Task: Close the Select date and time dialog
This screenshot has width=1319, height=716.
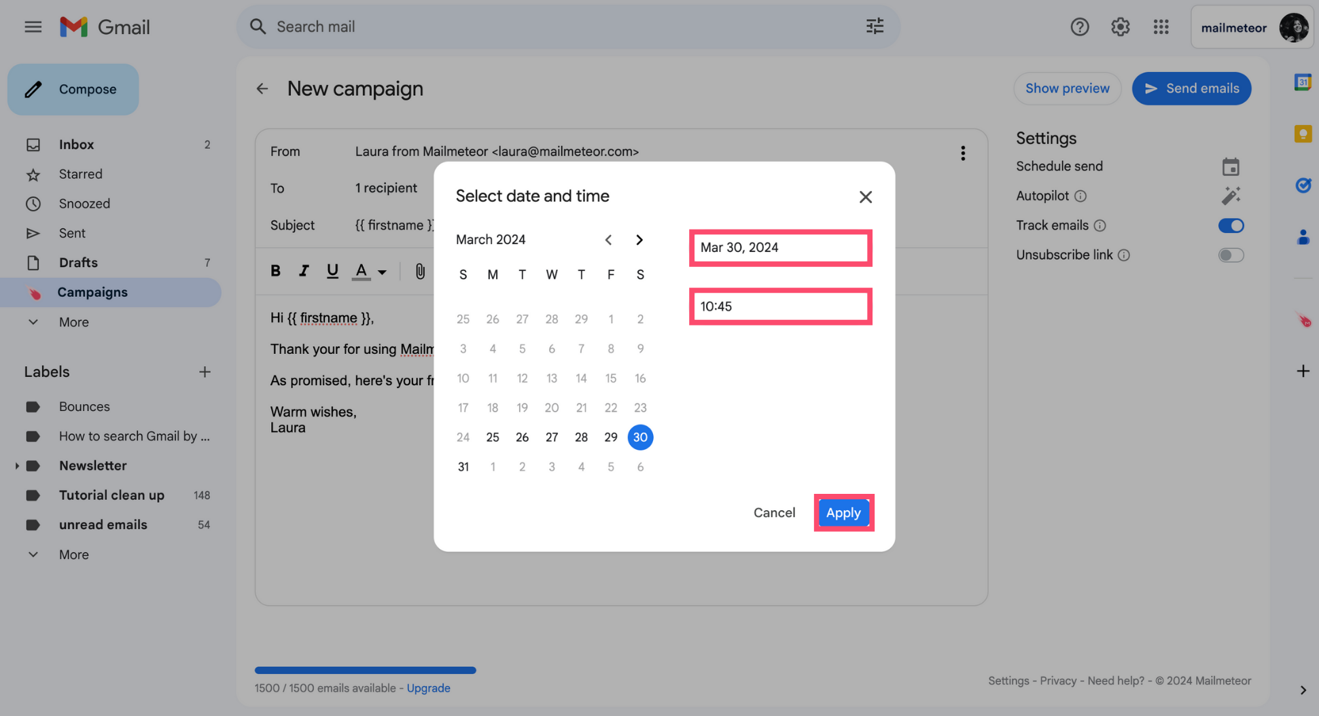Action: point(865,197)
